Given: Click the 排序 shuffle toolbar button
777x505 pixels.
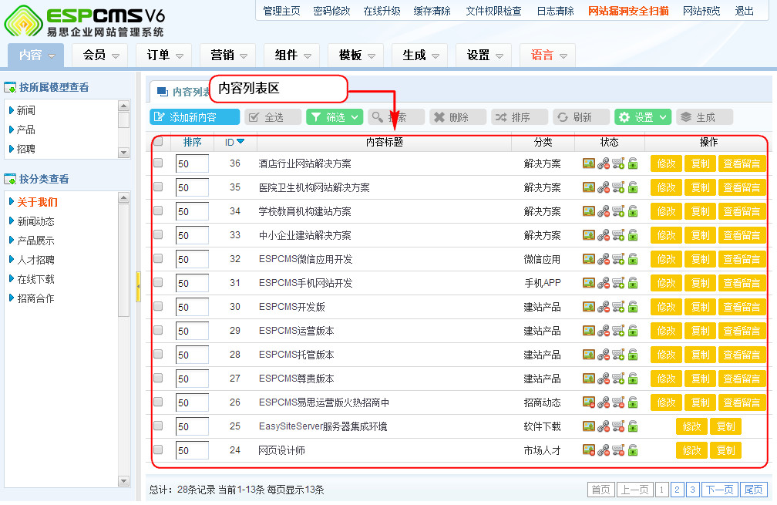Looking at the screenshot, I should tap(520, 117).
